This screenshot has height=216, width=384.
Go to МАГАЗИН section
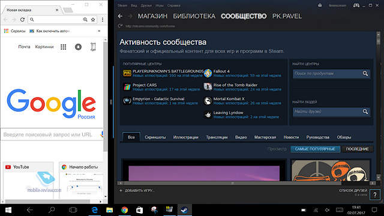(x=152, y=16)
